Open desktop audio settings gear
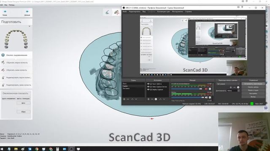The width and height of the screenshot is (270, 151). pos(210,89)
